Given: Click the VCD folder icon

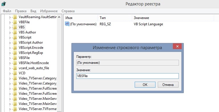Looking at the screenshot, I should 15,73.
